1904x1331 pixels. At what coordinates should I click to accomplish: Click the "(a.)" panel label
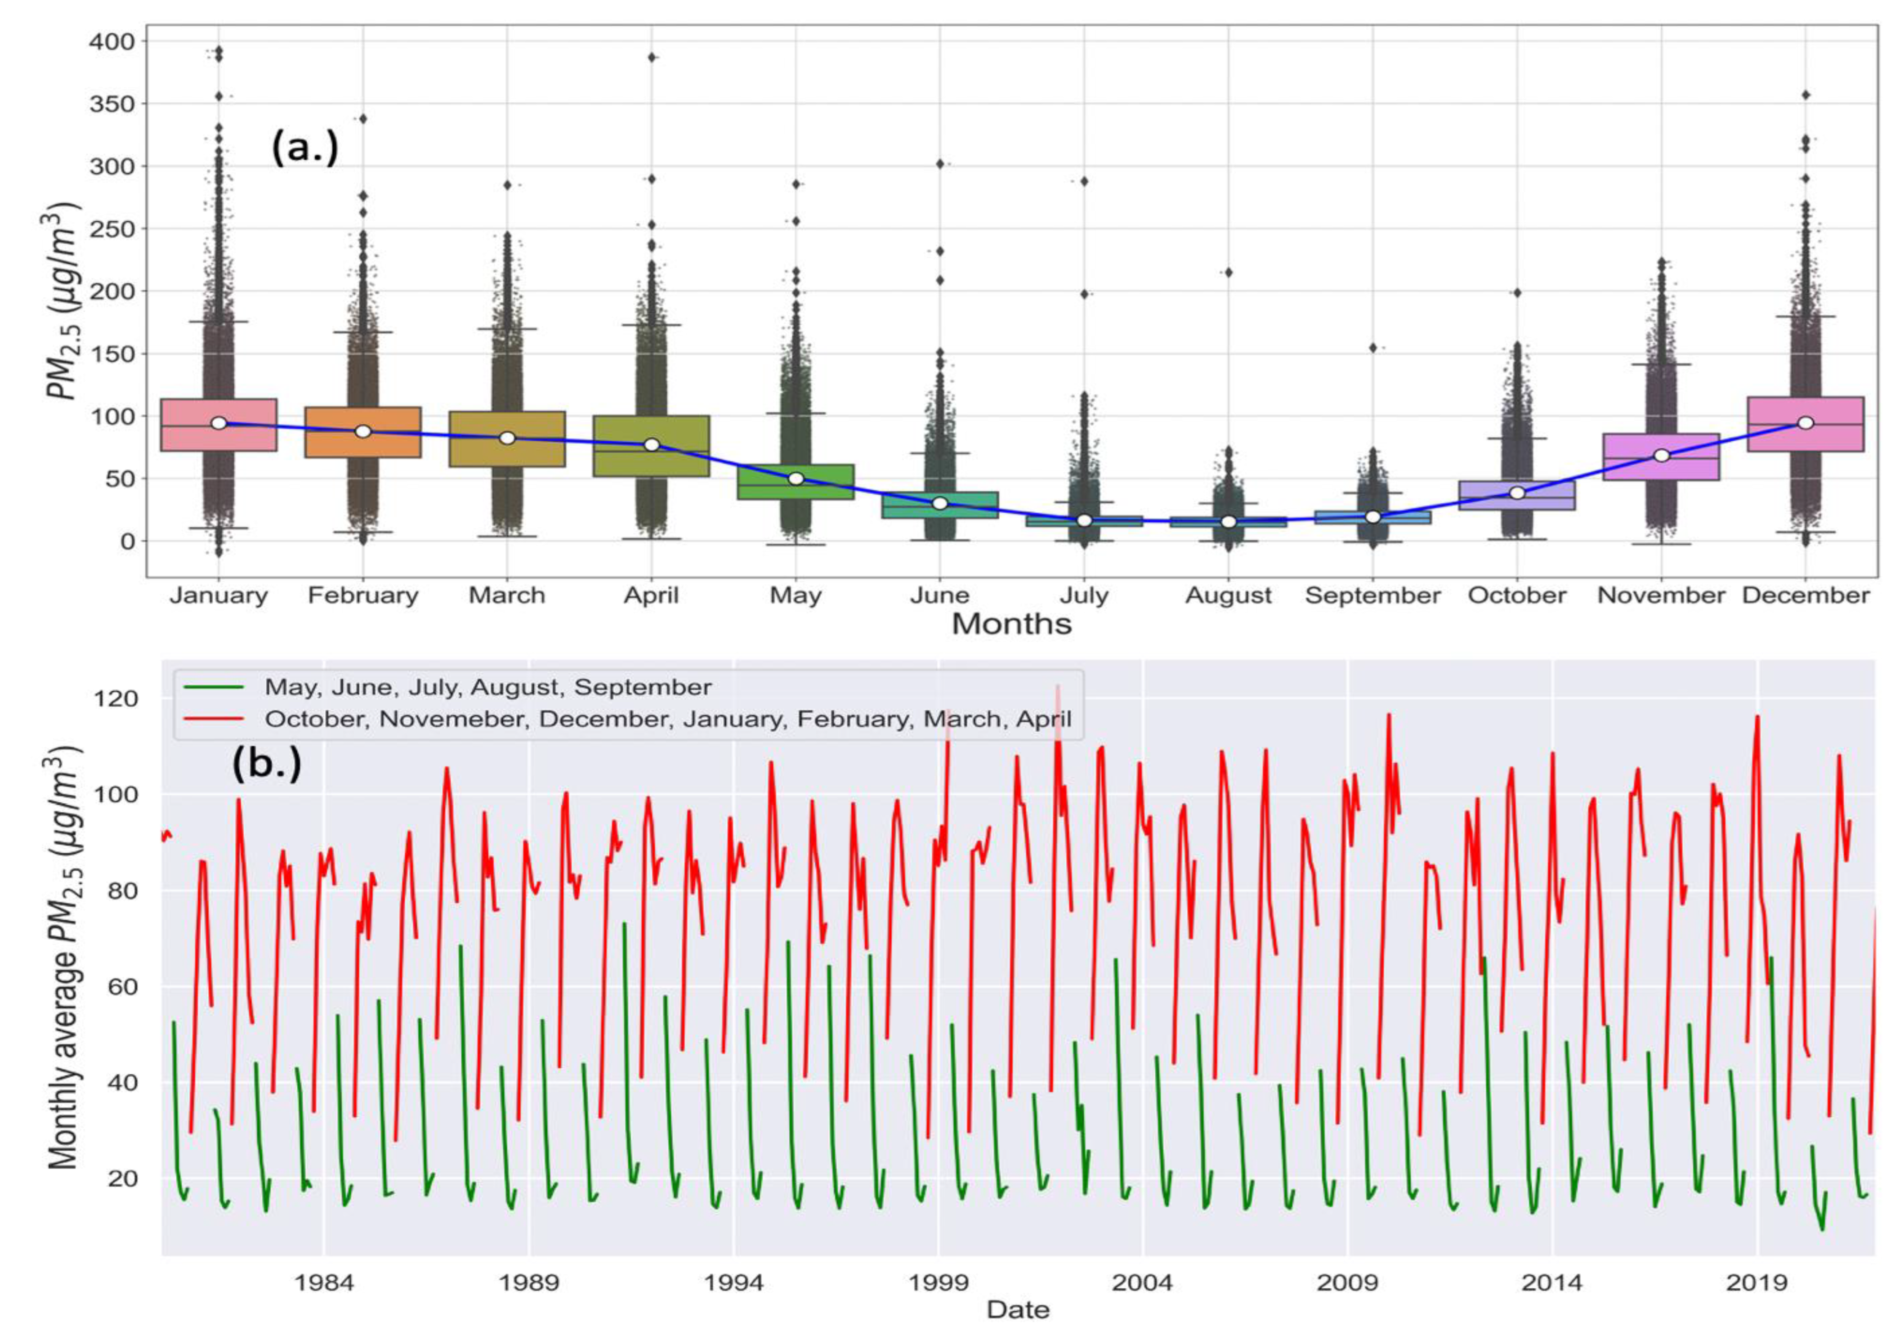click(305, 148)
